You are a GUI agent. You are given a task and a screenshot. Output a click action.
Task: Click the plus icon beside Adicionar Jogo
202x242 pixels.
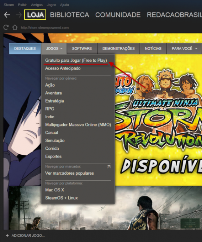pos(7,235)
